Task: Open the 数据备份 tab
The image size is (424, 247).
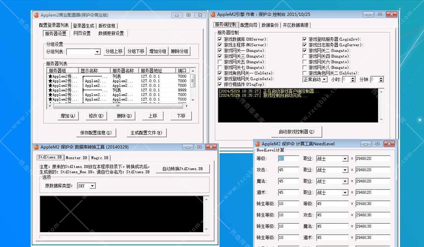Action: [270, 25]
